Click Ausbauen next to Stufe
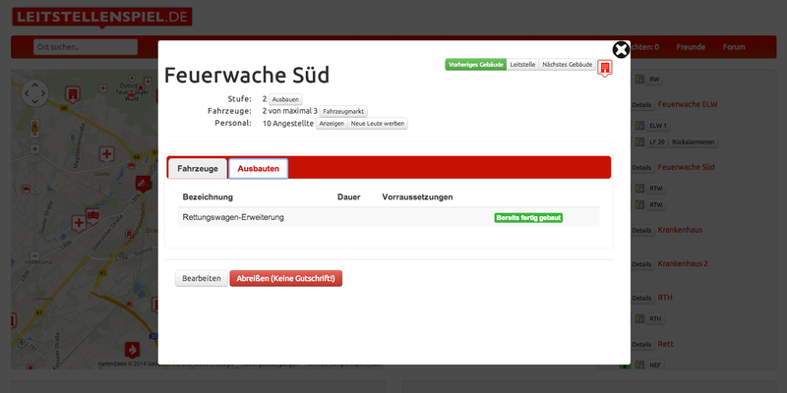The height and width of the screenshot is (393, 787). click(285, 99)
